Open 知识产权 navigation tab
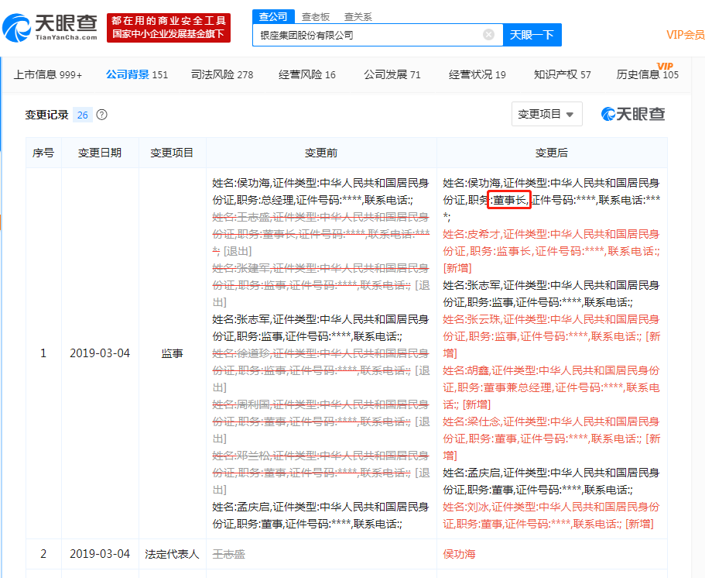The height and width of the screenshot is (578, 705). [562, 74]
